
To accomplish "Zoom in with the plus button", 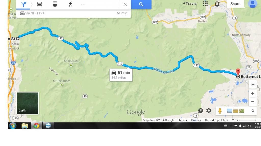I will coord(253,94).
